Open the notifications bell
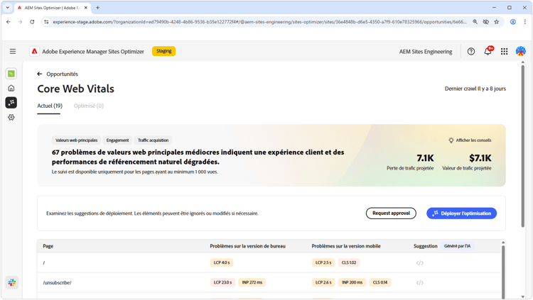Viewport: 533px width, 300px height. pos(488,51)
